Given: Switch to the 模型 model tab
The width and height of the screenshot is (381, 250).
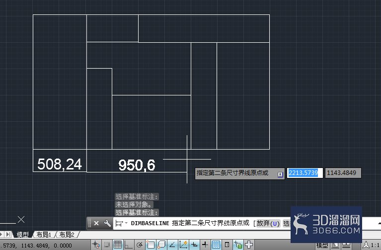Looking at the screenshot, I should [x=22, y=235].
